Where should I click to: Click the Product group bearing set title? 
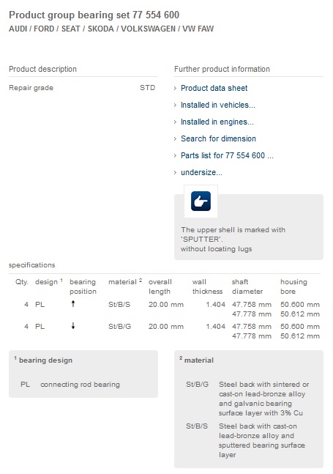tap(94, 15)
